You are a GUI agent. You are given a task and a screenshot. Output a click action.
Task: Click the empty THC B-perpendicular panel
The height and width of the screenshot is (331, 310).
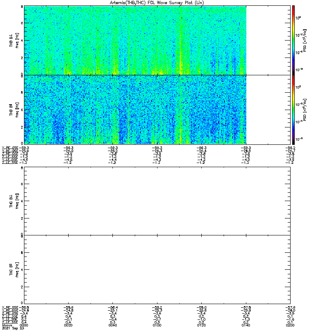pyautogui.click(x=157, y=201)
